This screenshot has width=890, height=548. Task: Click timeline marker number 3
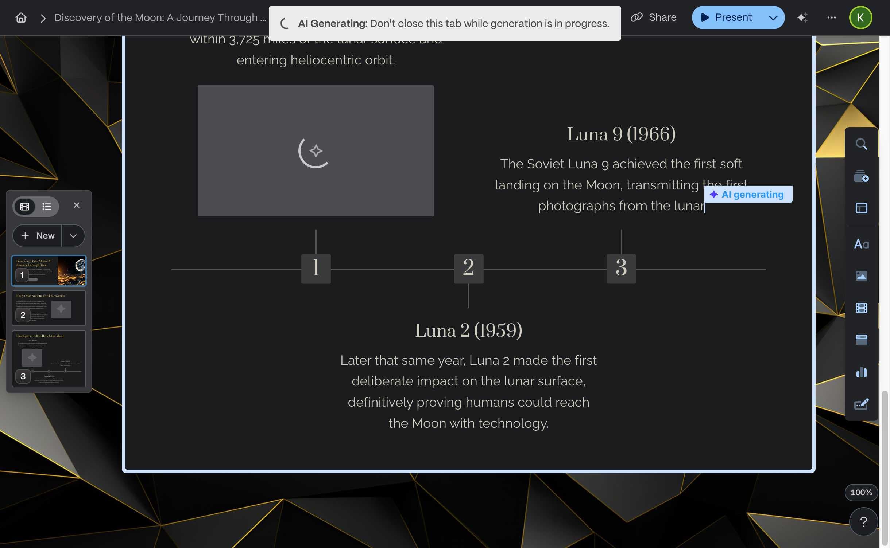[621, 269]
